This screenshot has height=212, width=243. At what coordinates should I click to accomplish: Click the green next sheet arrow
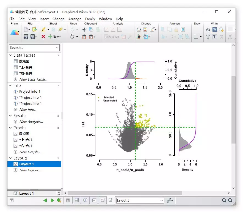point(53,200)
